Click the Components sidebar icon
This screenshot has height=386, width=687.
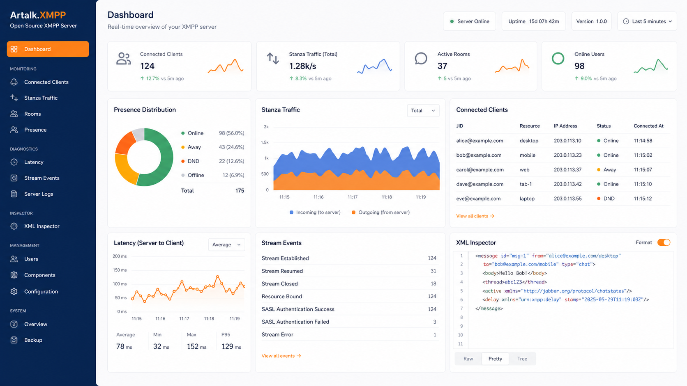[x=14, y=275]
